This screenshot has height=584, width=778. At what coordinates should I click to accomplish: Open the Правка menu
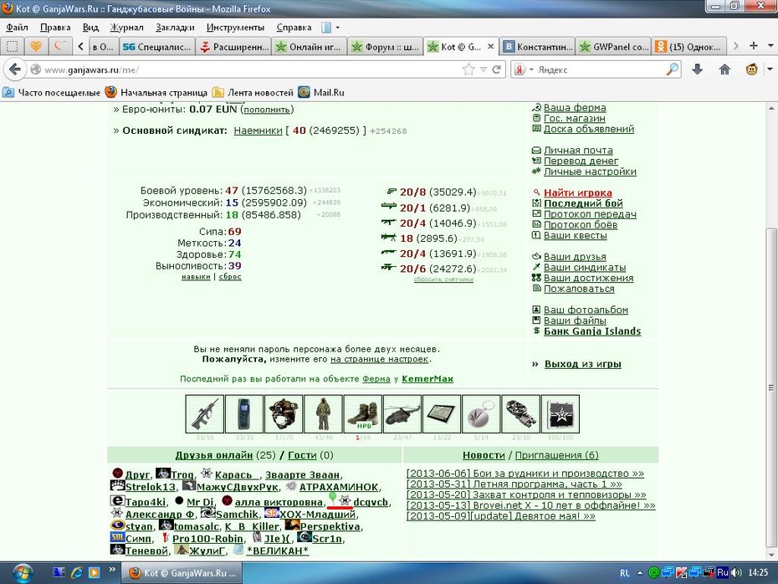(55, 28)
